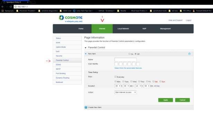This screenshot has height=126, width=213.
Task: Check the Everyday checkbox
Action: tap(115, 77)
